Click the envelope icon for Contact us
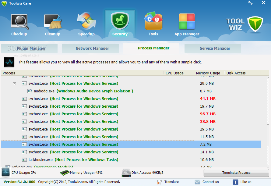Viewport: 271px width, 186px height. (x=197, y=182)
